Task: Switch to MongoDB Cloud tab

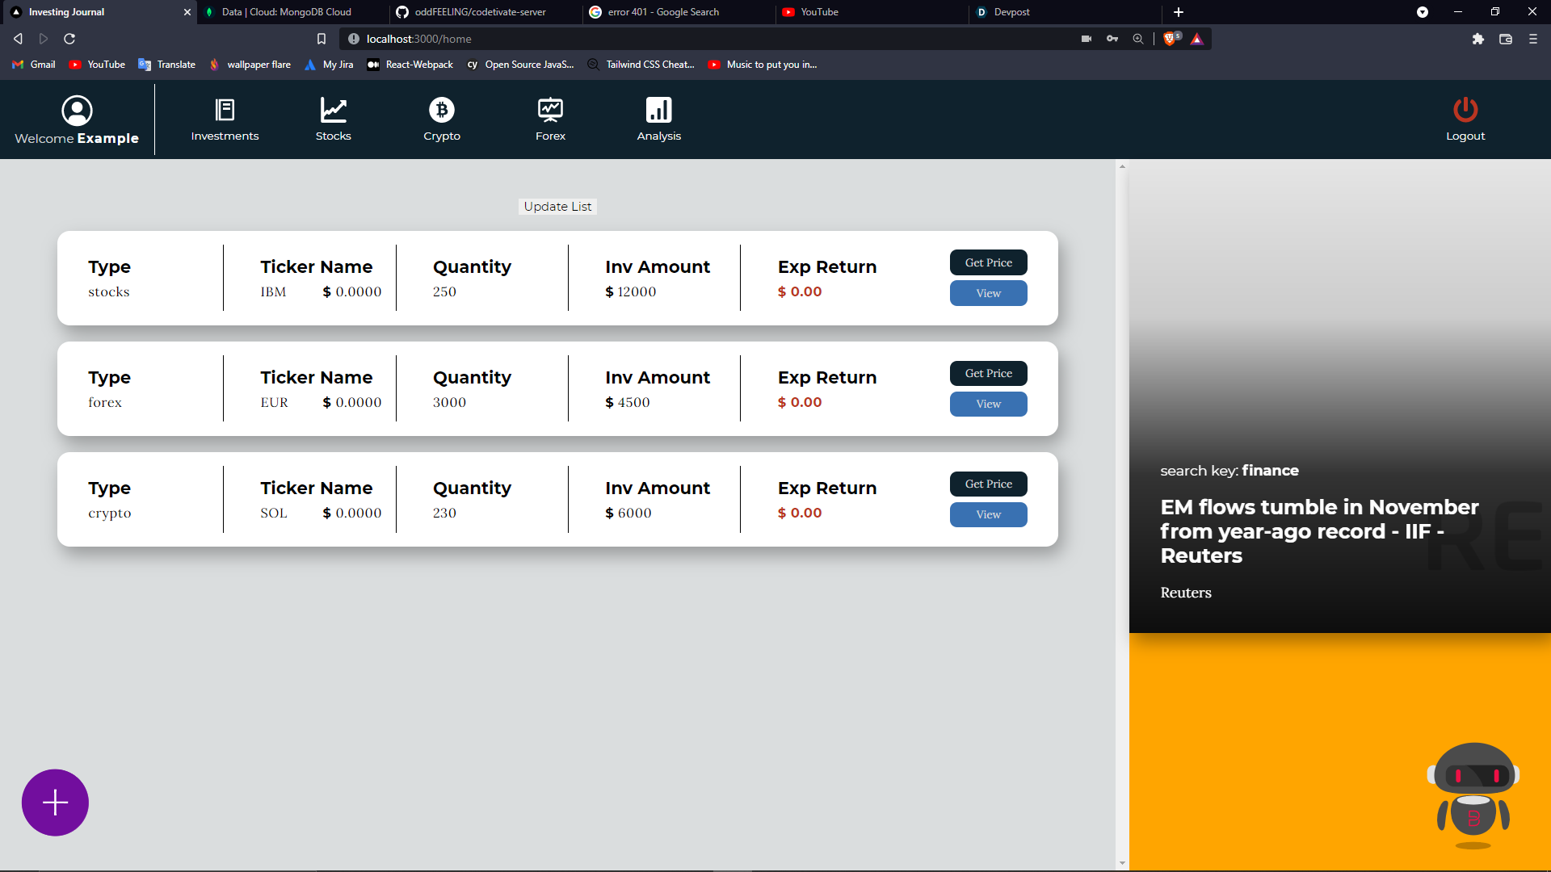Action: 286,12
